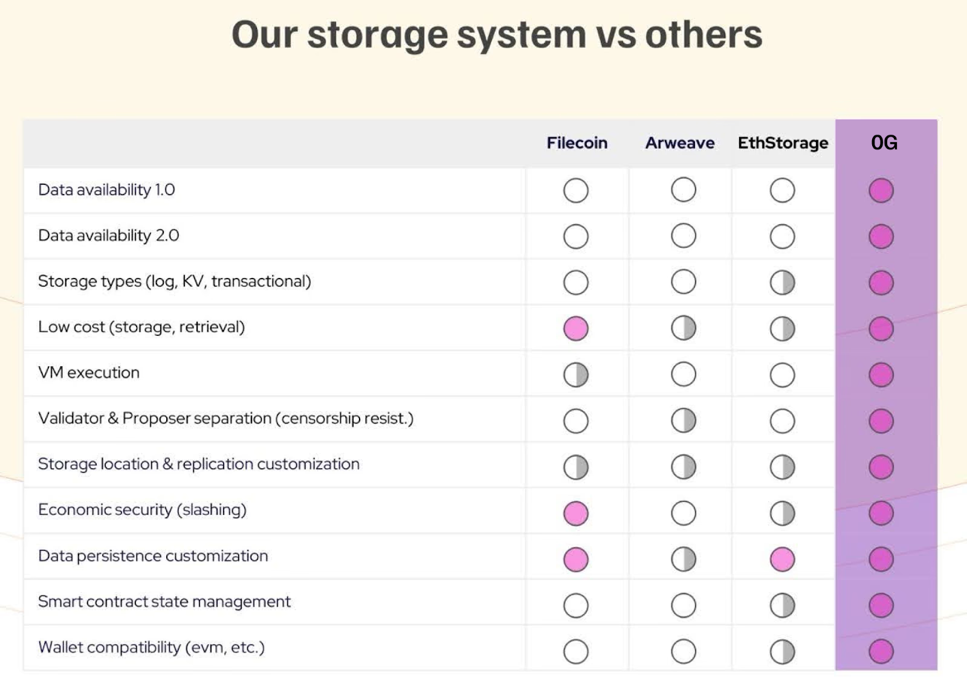Click 0G's filled circle for VM execution
The width and height of the screenshot is (967, 696).
881,375
